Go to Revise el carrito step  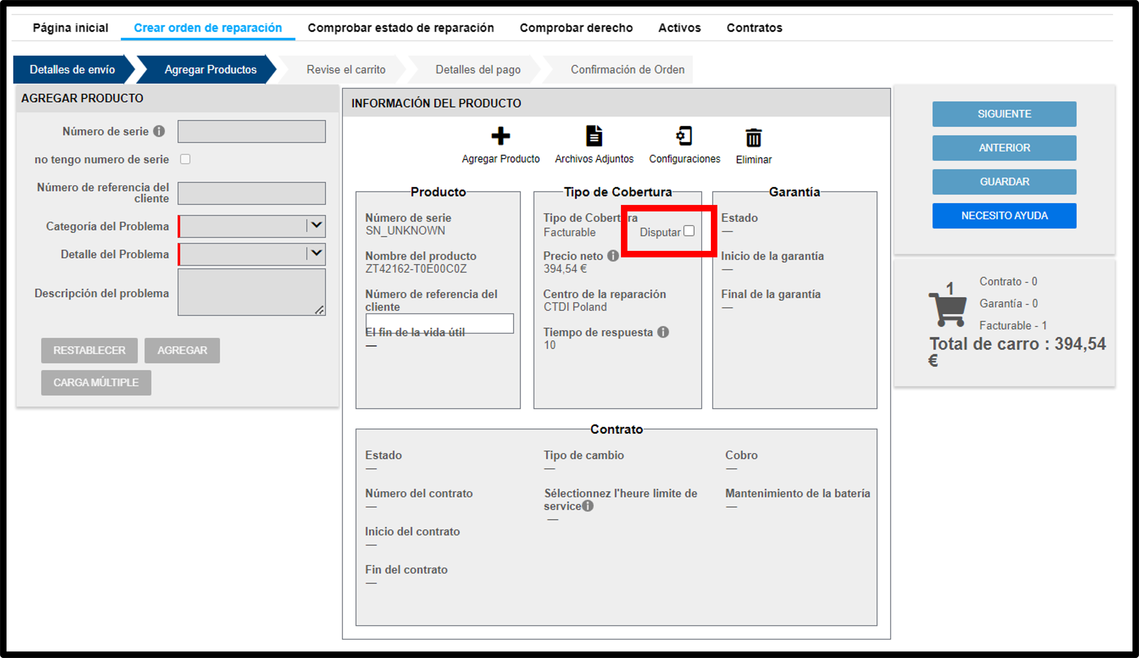[x=346, y=70]
